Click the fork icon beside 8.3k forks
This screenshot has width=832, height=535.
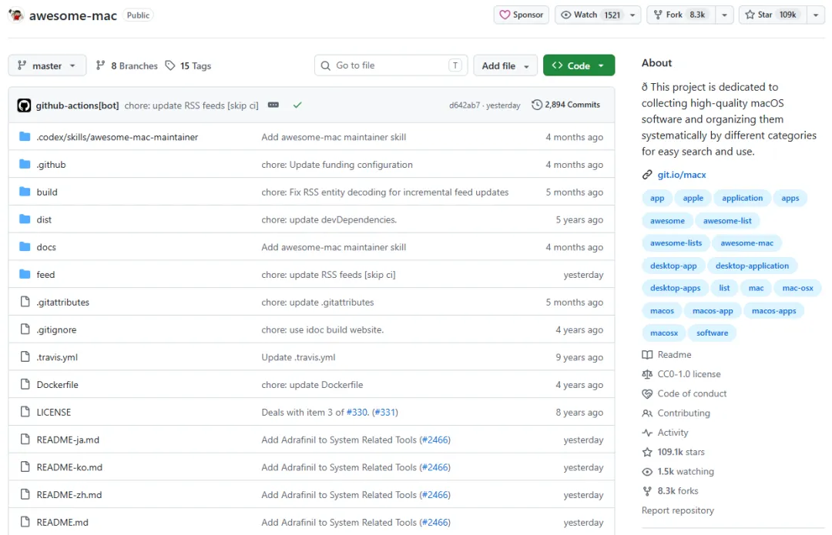(647, 491)
